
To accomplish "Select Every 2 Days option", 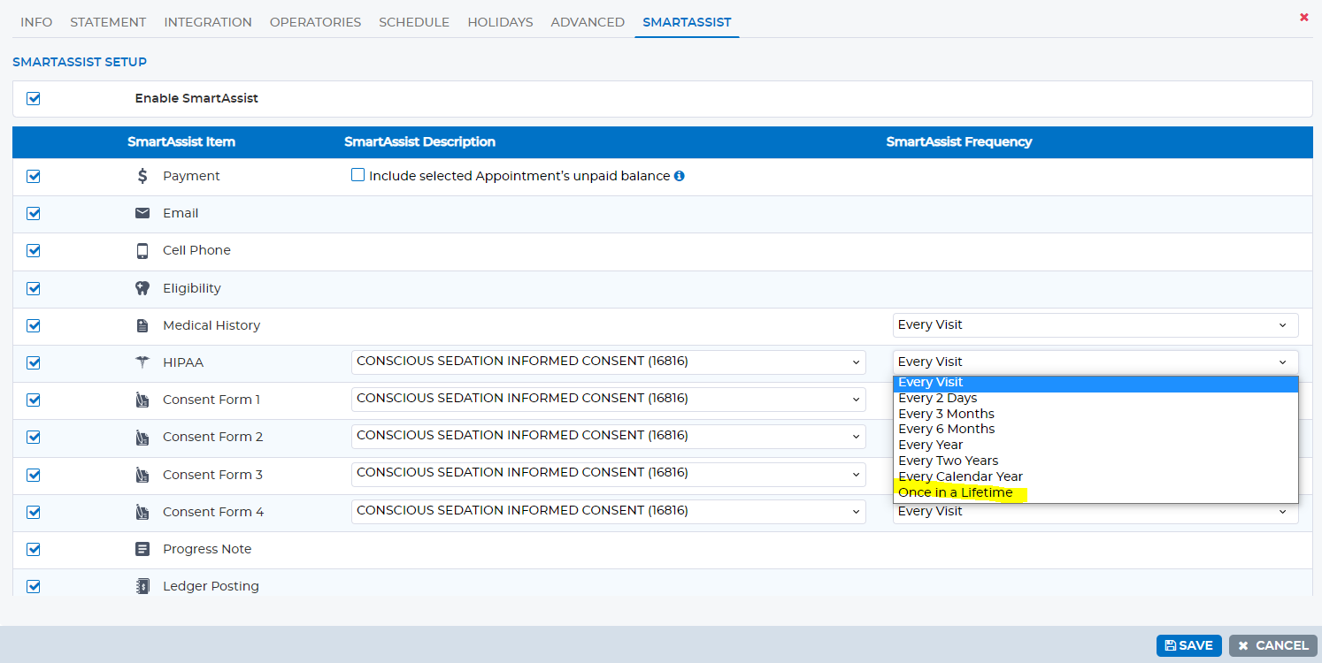I will pos(1095,398).
